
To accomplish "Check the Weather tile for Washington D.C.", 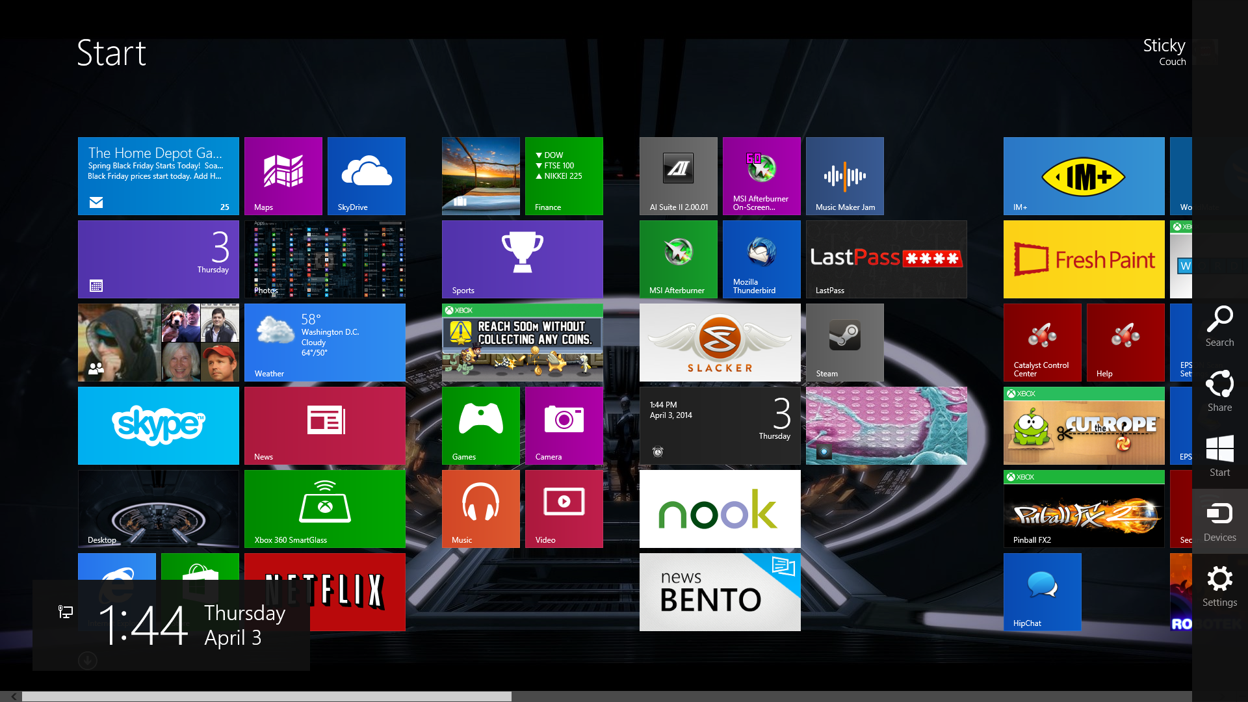I will 325,343.
